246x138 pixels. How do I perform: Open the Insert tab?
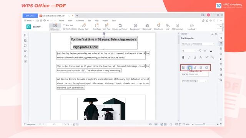pos(70,21)
